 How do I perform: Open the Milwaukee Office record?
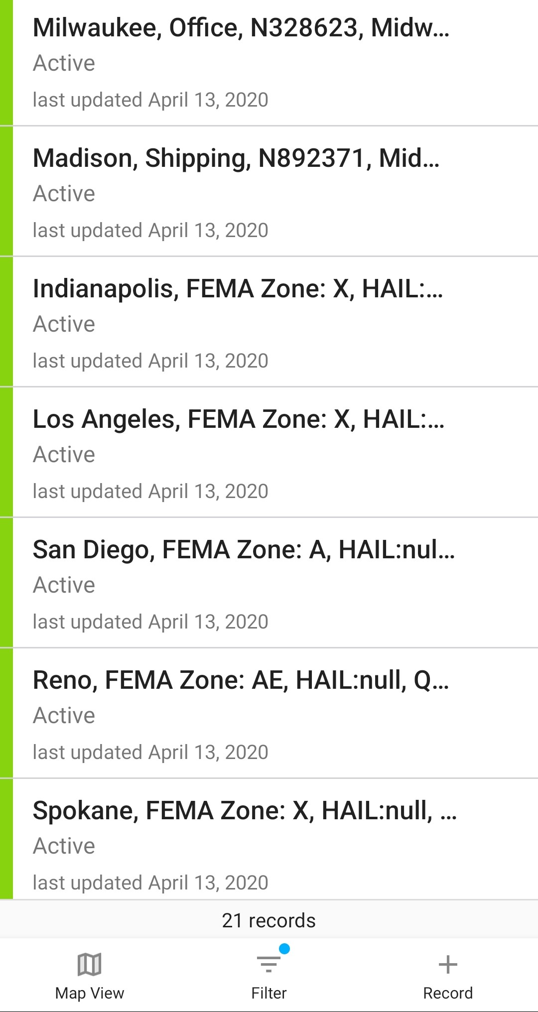pyautogui.click(x=241, y=28)
